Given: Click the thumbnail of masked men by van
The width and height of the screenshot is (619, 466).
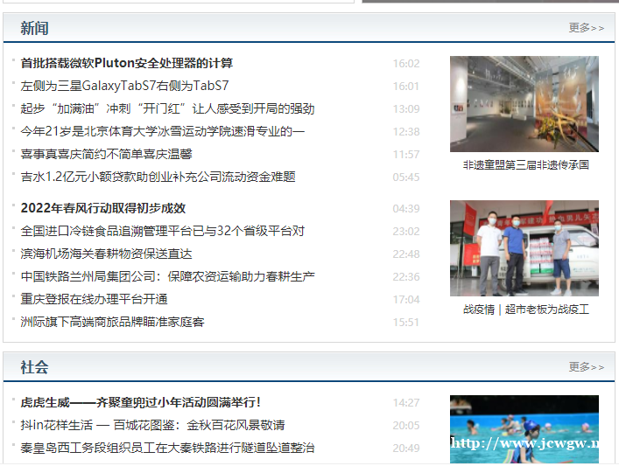Looking at the screenshot, I should click(524, 248).
